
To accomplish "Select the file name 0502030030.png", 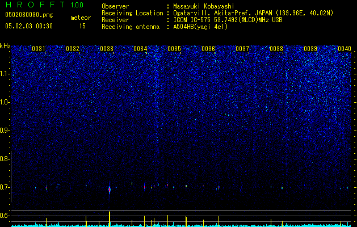I will click(29, 15).
